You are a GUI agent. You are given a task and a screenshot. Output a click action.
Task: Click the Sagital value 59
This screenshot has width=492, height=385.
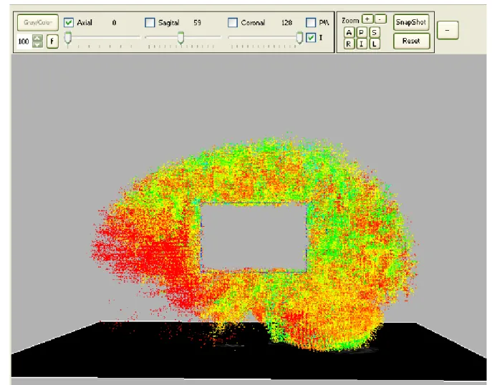(x=197, y=23)
